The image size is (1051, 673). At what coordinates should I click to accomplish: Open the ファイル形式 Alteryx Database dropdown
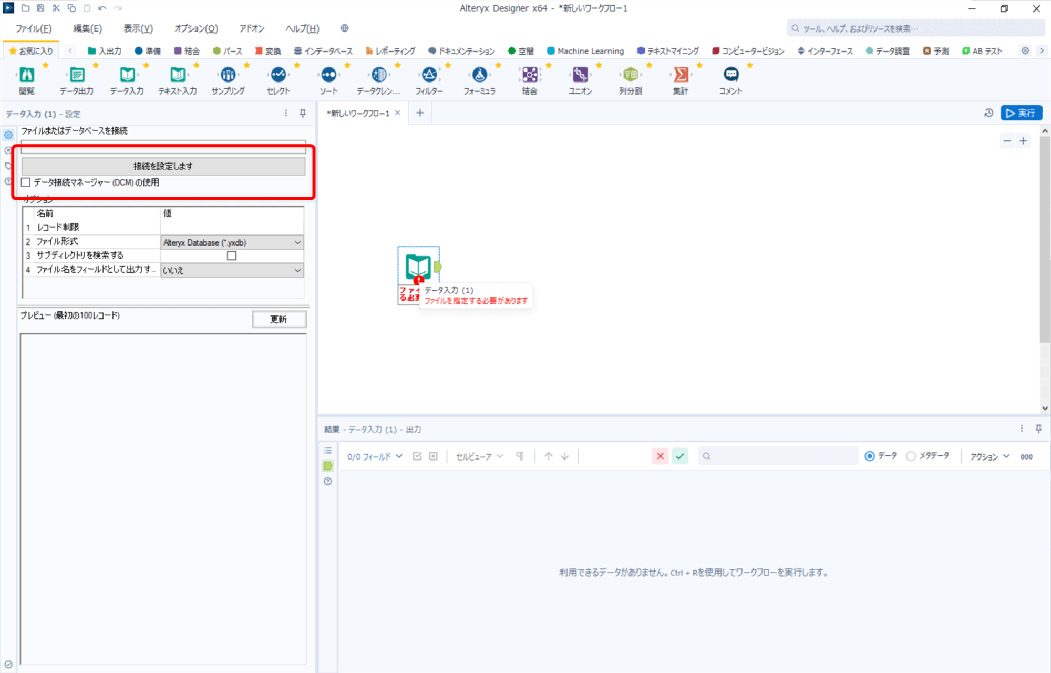point(232,242)
